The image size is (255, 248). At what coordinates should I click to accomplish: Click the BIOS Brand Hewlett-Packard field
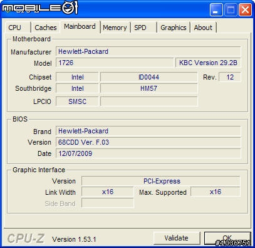[x=148, y=131]
